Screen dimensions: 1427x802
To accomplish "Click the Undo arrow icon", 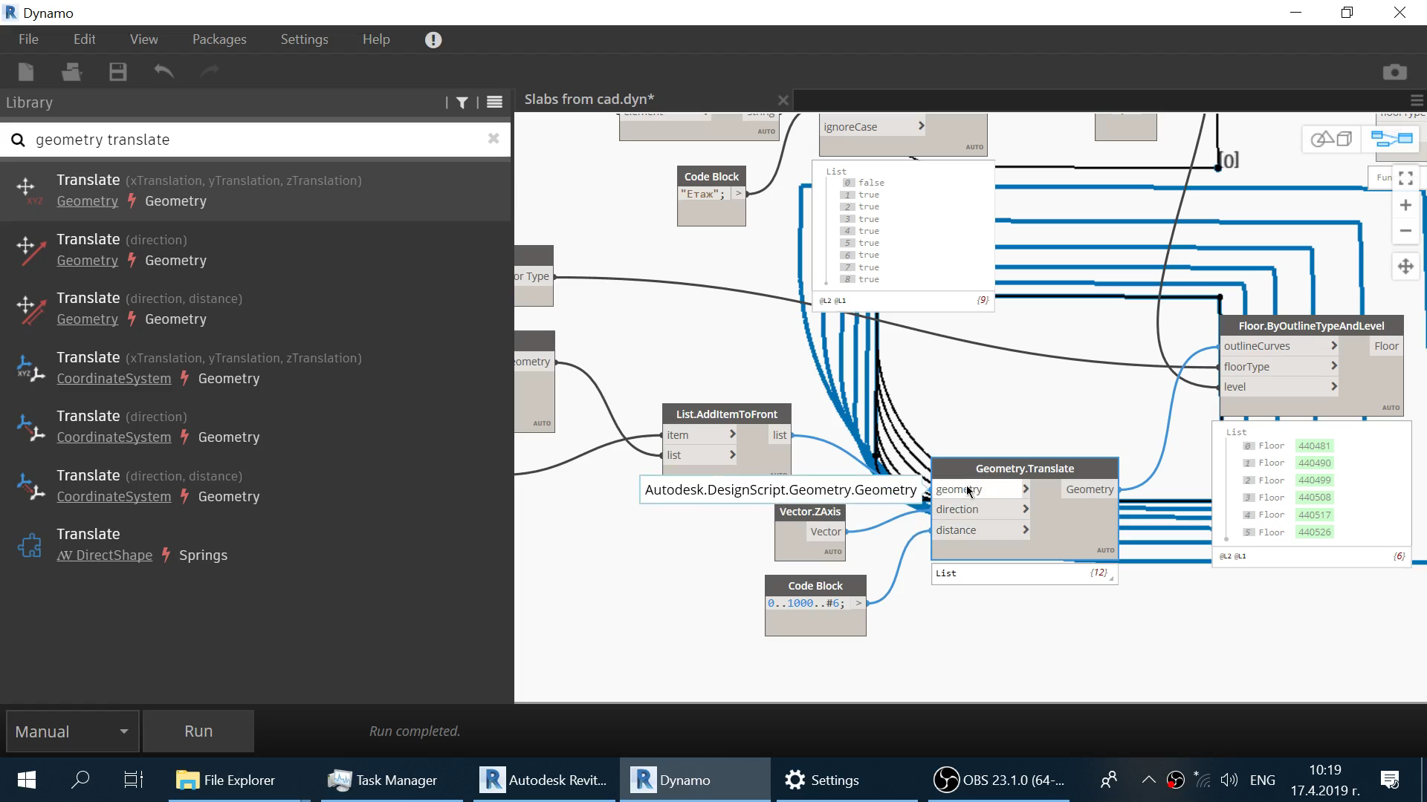I will click(164, 71).
